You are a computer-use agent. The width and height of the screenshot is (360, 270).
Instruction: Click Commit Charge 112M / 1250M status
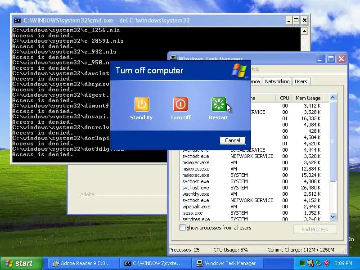[301, 250]
